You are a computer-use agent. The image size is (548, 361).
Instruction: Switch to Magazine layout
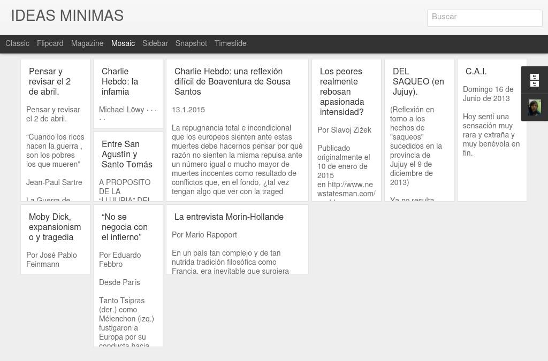87,44
